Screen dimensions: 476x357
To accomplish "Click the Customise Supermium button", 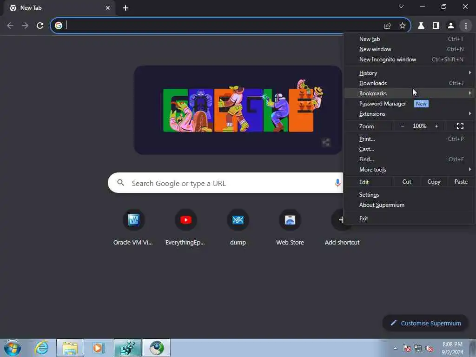I will (425, 324).
